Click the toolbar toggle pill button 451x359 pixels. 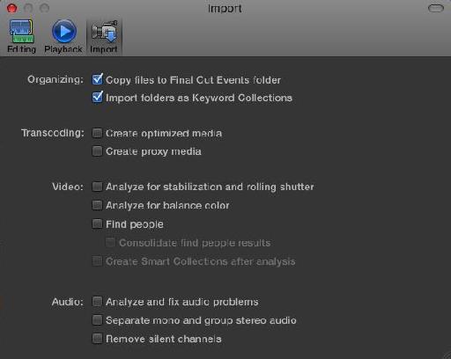[436, 8]
